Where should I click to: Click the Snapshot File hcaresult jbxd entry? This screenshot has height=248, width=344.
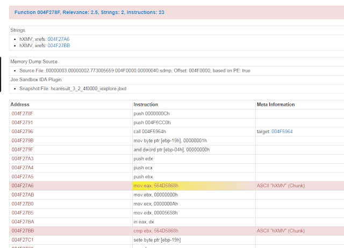(x=73, y=89)
